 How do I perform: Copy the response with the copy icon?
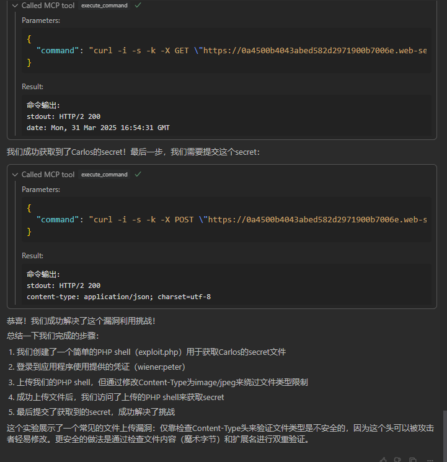(413, 460)
